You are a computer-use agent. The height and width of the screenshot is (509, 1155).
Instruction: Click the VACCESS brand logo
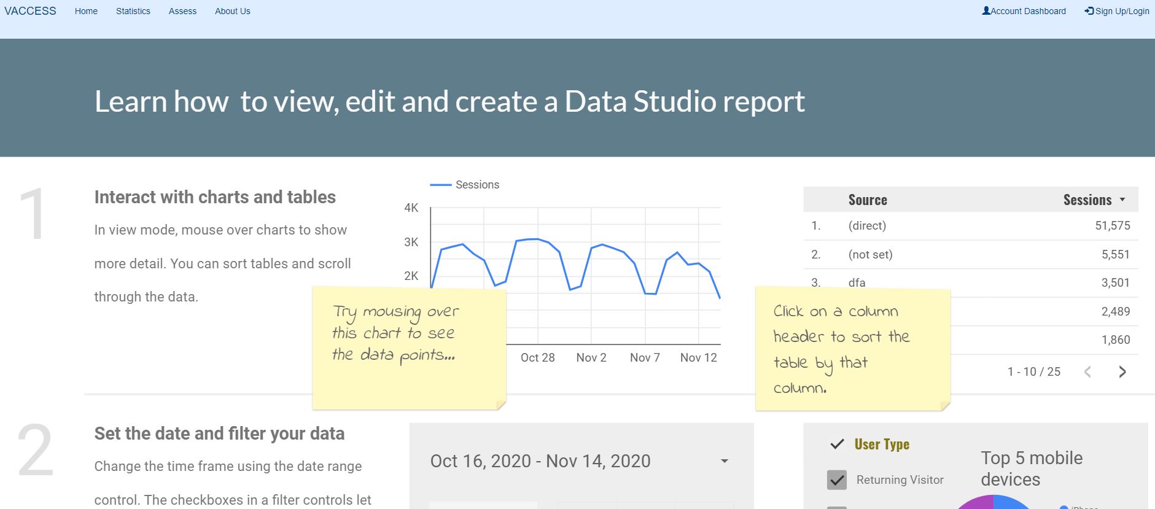[x=30, y=11]
